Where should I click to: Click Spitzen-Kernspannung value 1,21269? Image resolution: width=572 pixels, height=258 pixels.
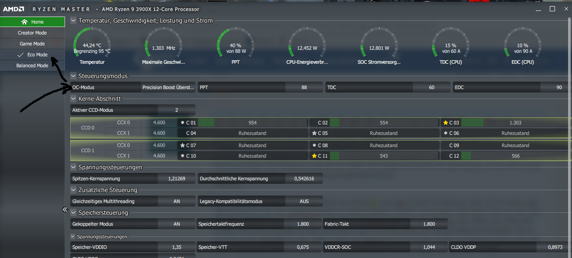(x=177, y=179)
